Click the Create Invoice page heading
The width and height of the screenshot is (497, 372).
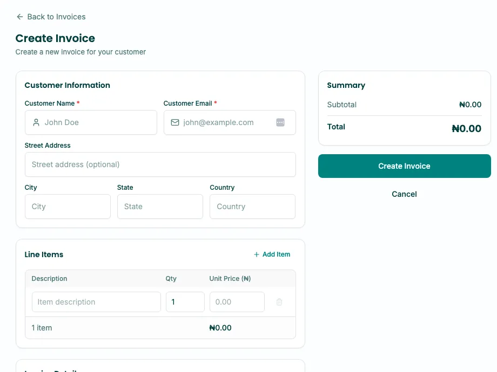click(x=55, y=38)
